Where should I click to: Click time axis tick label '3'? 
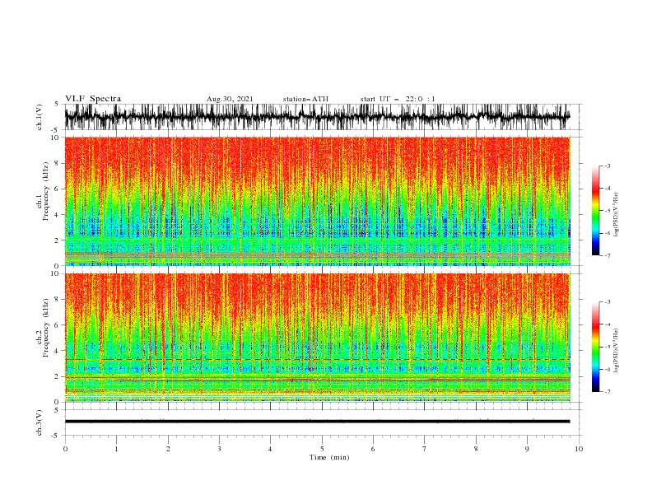[219, 449]
